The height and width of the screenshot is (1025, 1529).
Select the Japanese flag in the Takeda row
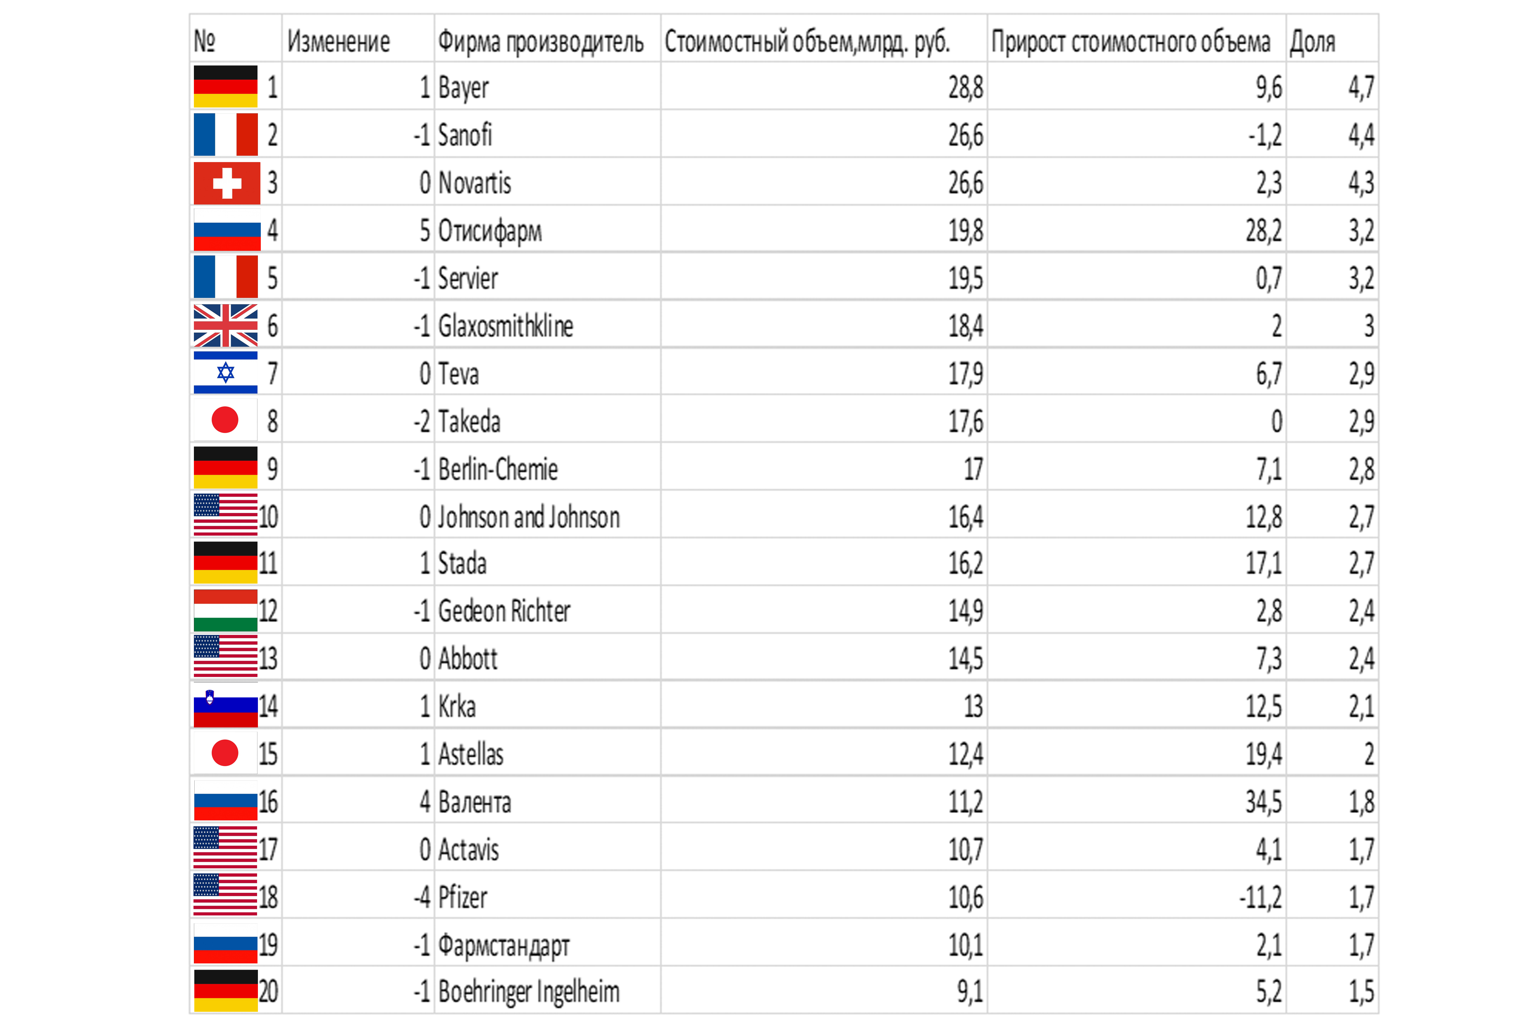[226, 420]
